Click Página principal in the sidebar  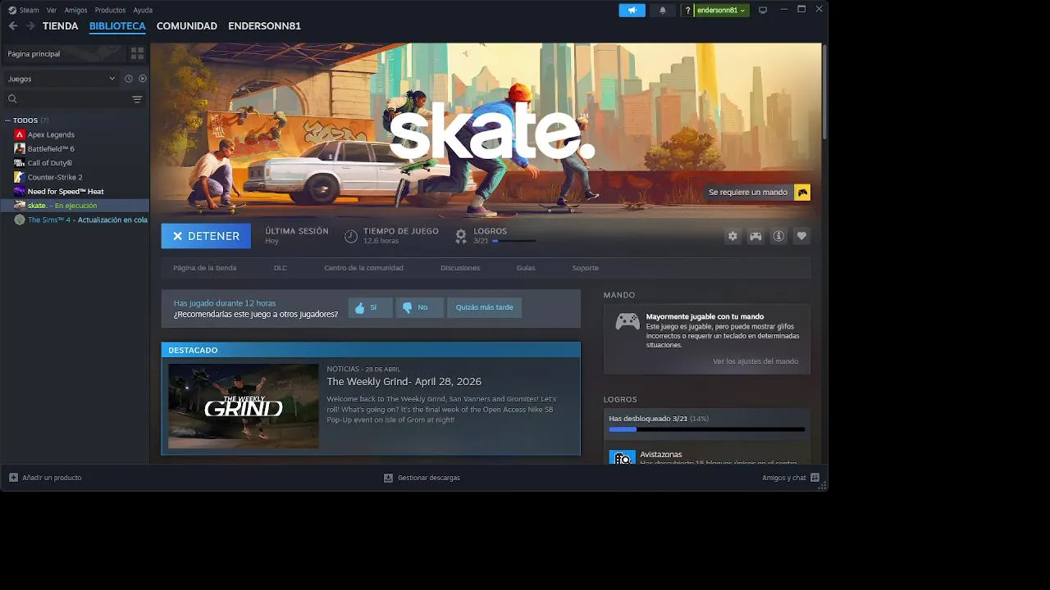63,53
